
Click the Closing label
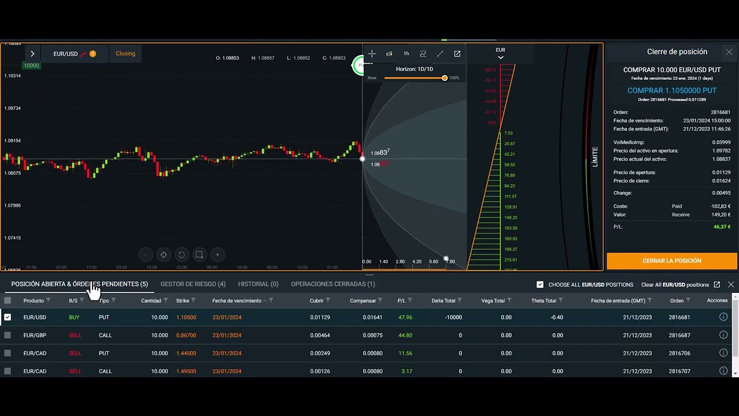click(x=125, y=54)
